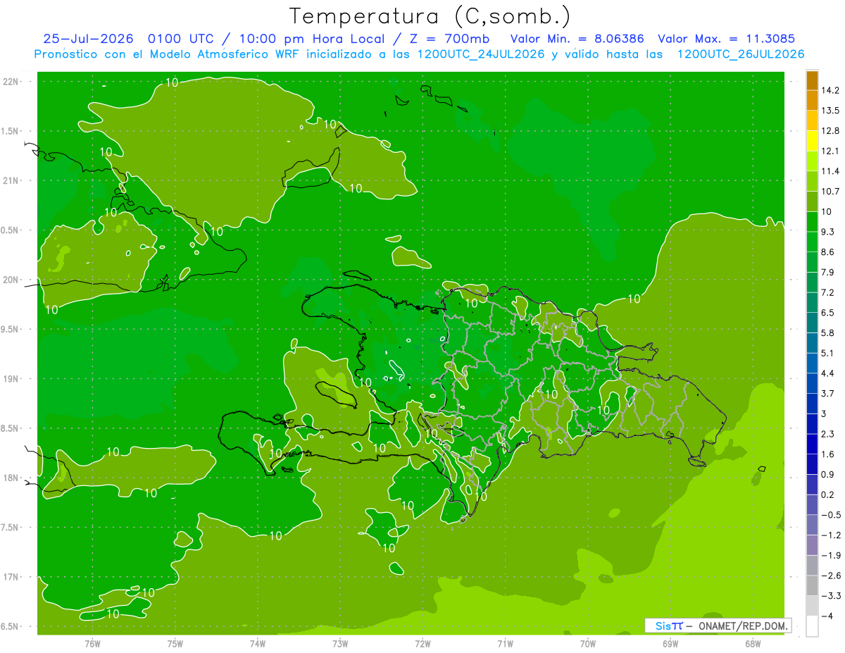Click the "76W" longitude axis label
This screenshot has width=845, height=653.
tap(92, 644)
